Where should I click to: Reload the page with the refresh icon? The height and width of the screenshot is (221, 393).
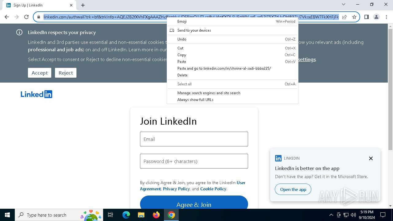(26, 17)
